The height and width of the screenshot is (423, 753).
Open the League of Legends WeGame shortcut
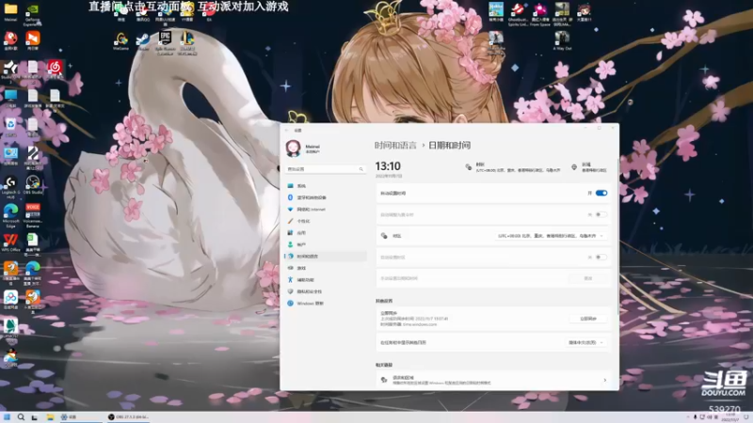coord(186,43)
